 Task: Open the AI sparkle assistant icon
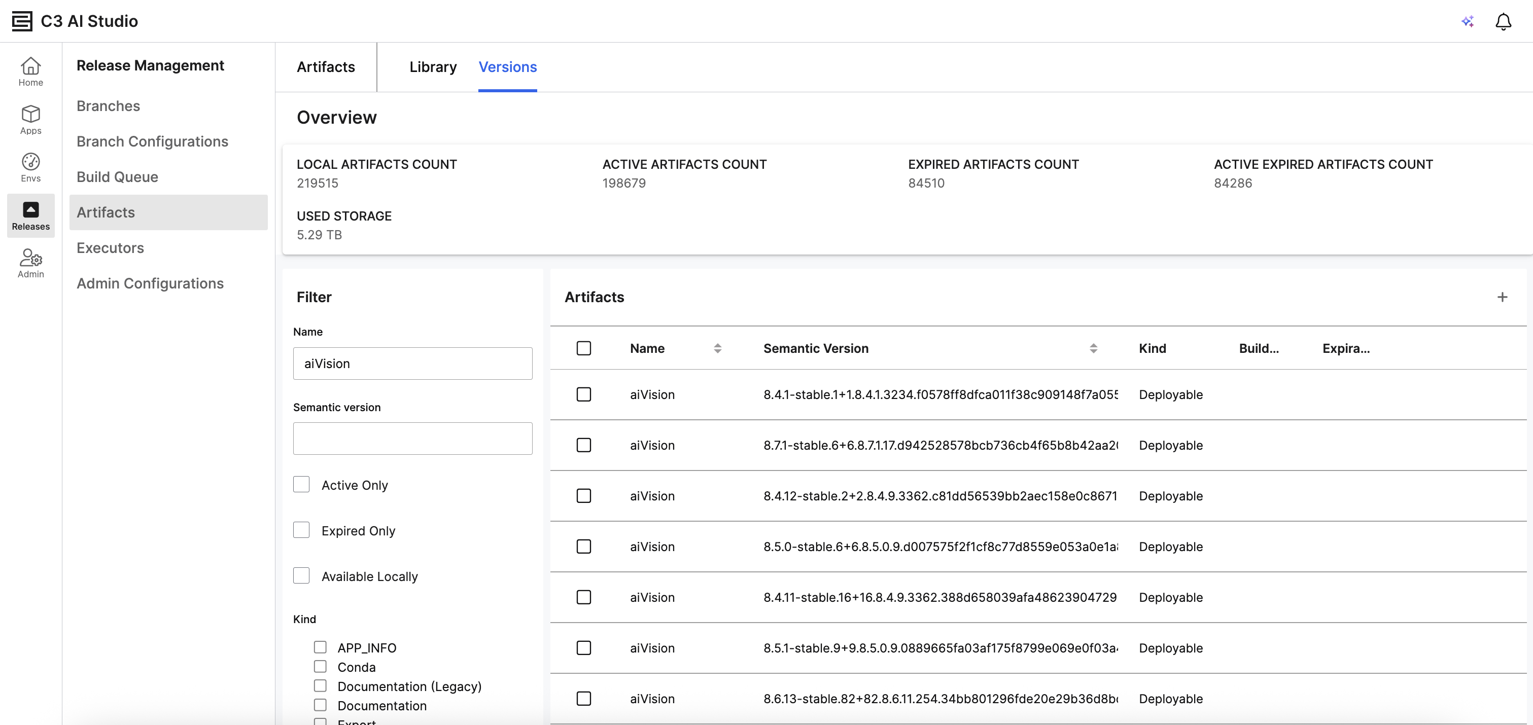point(1468,21)
